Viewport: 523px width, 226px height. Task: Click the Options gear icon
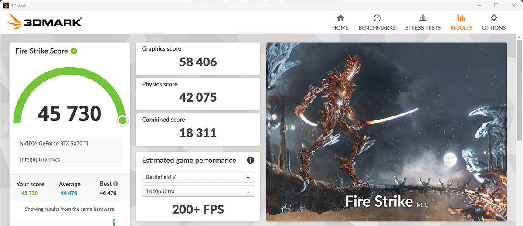pos(494,18)
